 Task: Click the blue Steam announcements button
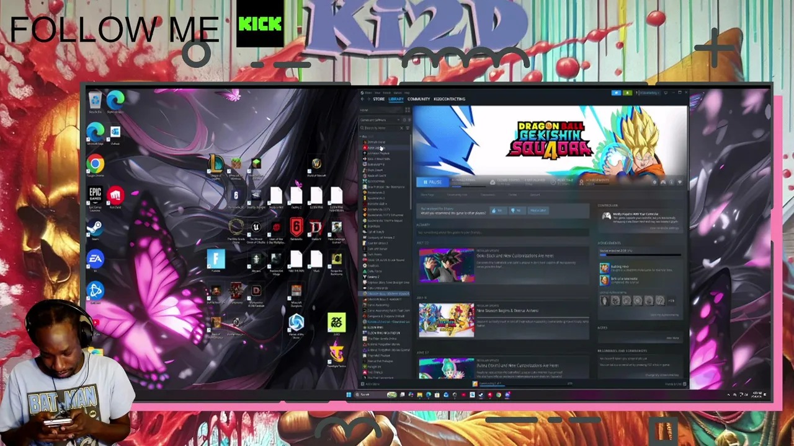tap(616, 93)
